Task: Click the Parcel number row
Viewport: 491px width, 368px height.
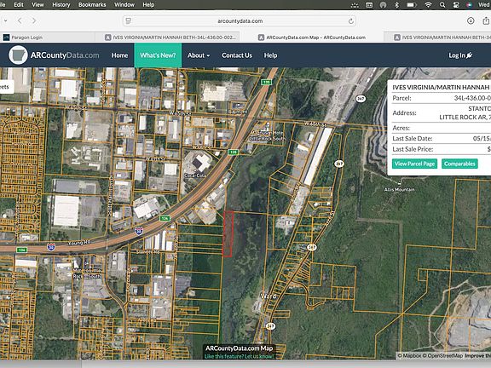Action: tap(442, 98)
